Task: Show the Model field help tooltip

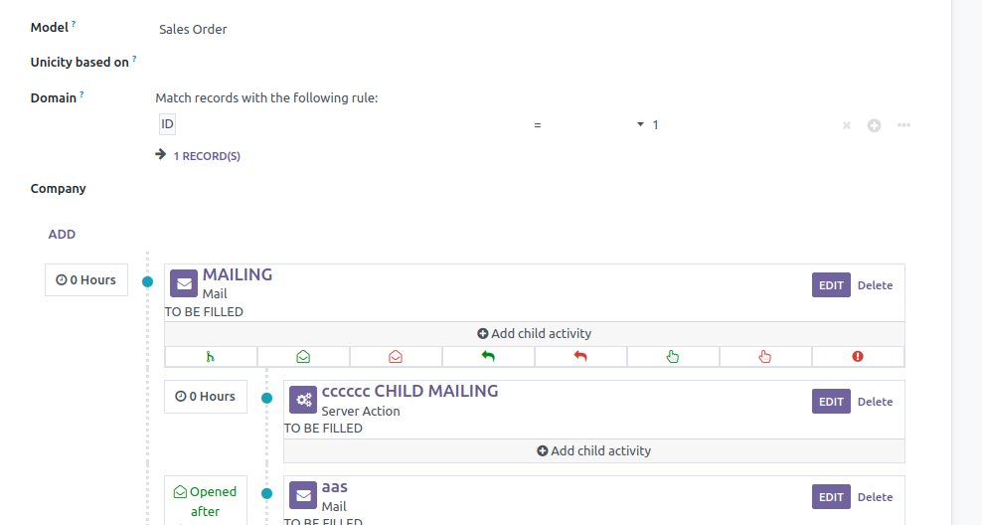Action: (74, 24)
